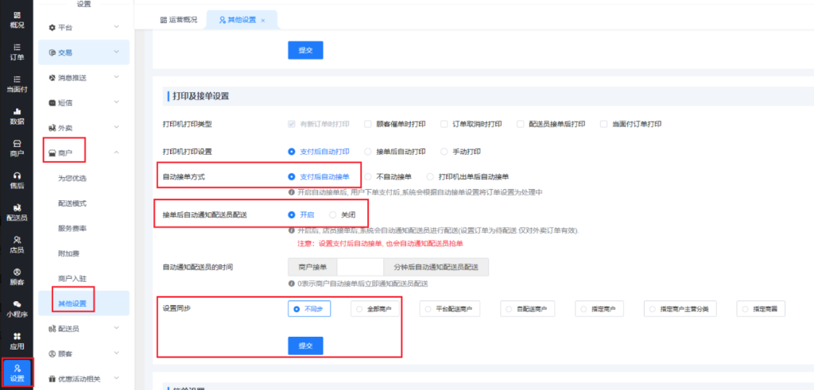The width and height of the screenshot is (814, 390).
Task: Open 售后 after-sales sidebar icon
Action: 16,180
